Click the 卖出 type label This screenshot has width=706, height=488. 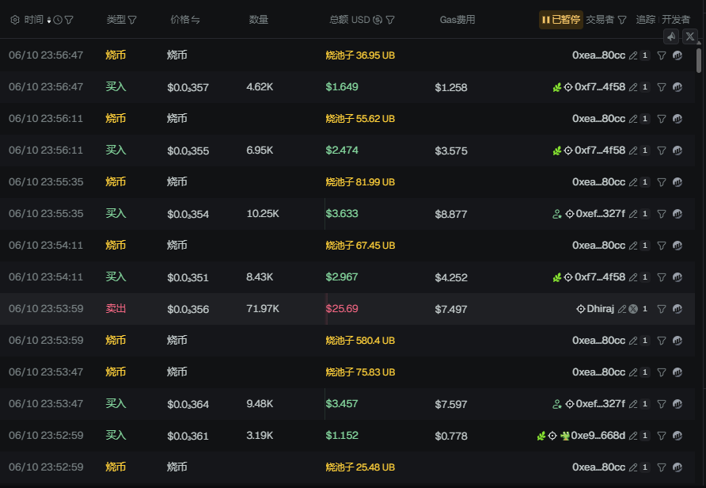coord(116,309)
